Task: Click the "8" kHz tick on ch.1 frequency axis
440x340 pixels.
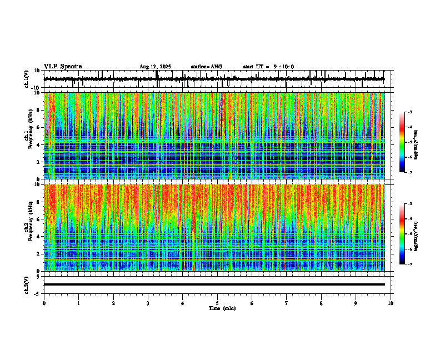Action: [39, 110]
